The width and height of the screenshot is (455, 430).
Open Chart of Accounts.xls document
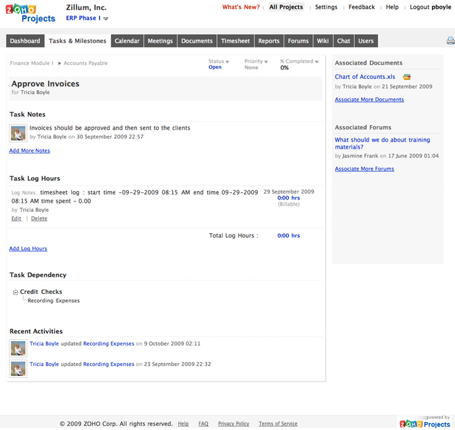(x=365, y=77)
